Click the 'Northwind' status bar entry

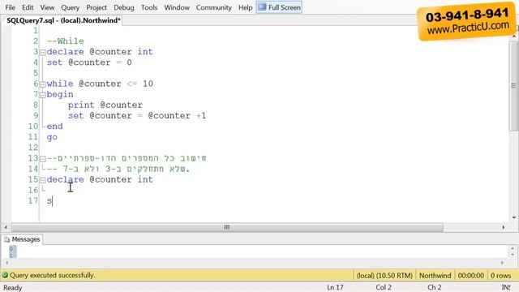pos(435,276)
